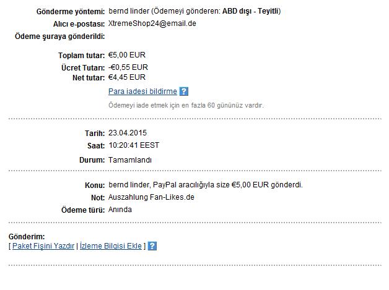Click the note Auszahlung Fan-Likes.de
The image size is (389, 290).
coord(151,197)
